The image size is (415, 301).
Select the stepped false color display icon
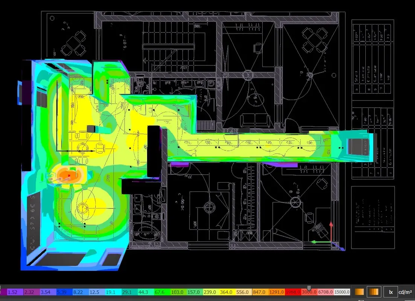pos(374,292)
